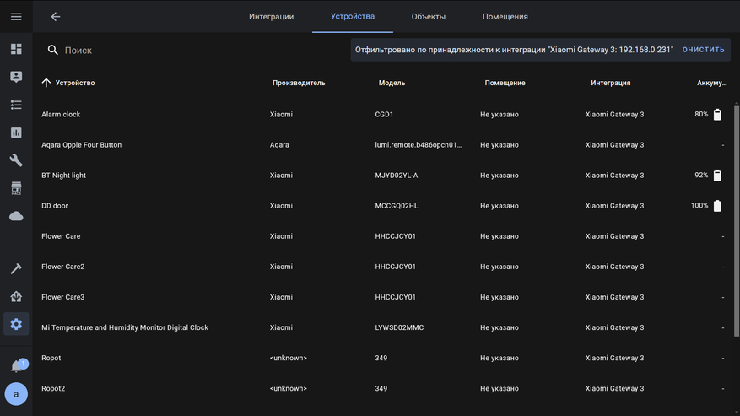Click model CGD1 cell
Screen dimensions: 740x416
[x=384, y=114]
